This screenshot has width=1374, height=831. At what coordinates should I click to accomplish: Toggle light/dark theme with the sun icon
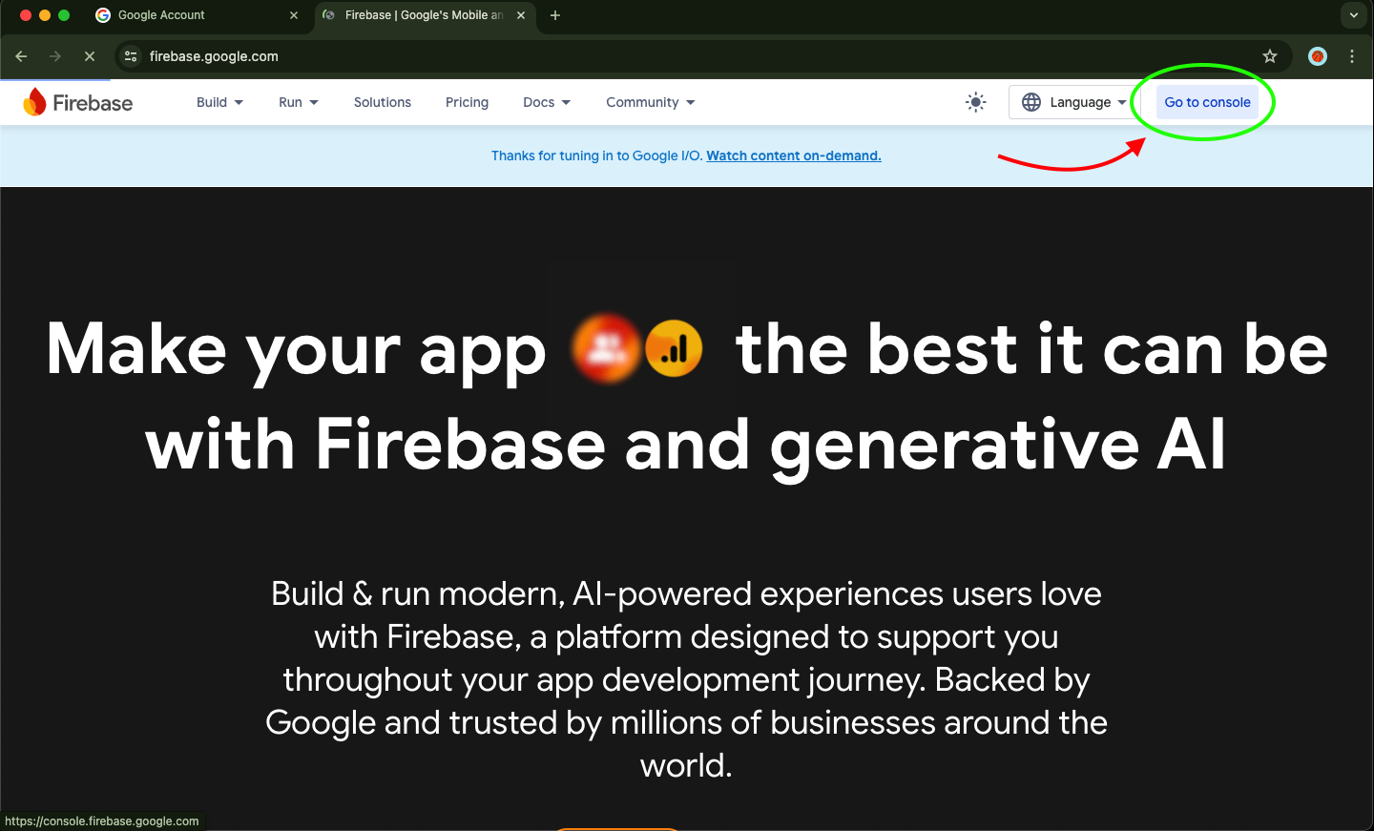pyautogui.click(x=975, y=102)
